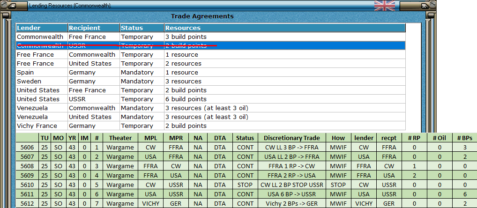The width and height of the screenshot is (477, 208).
Task: Click the 'CW LL 2 BP STOP USSR' cell
Action: coord(292,185)
